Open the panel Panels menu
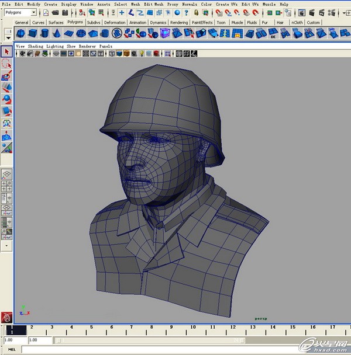Screen dimensions: 351x355 (x=106, y=46)
